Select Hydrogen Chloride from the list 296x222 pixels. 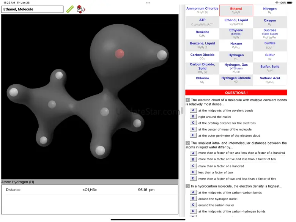[x=236, y=80]
